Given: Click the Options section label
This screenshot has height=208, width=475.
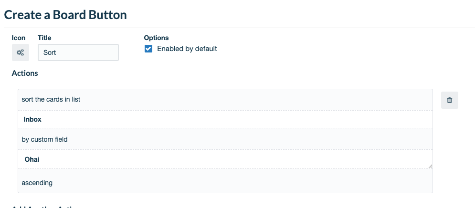Looking at the screenshot, I should 156,38.
